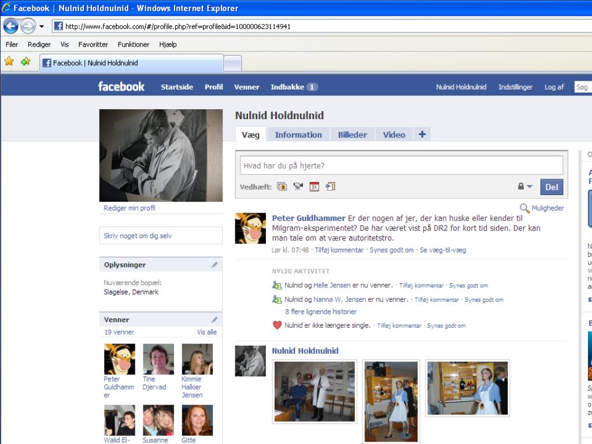Open Profil in the Facebook header
592x444 pixels.
(214, 87)
